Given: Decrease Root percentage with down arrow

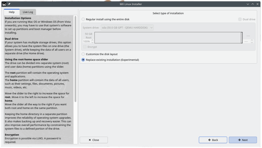Looking at the screenshot, I should (92, 42).
